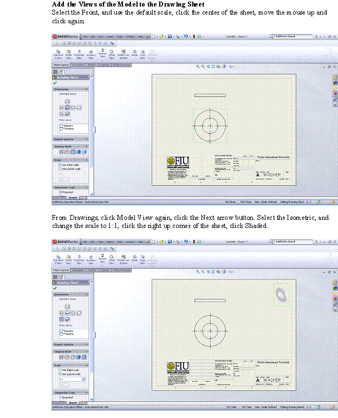This screenshot has height=418, width=338.
Task: Open Sheet1 tab in lower screenshot
Action: click(x=73, y=403)
